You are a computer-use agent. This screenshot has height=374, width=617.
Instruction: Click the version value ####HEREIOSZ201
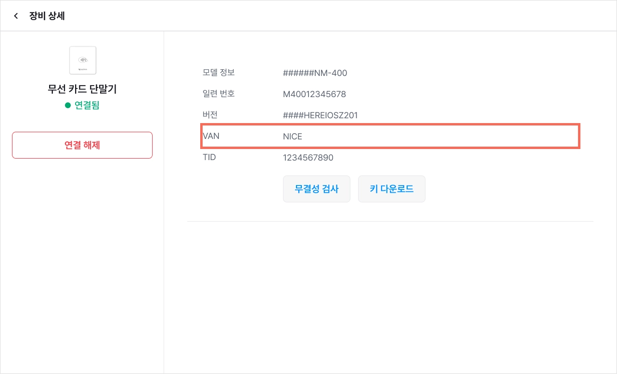click(x=321, y=115)
